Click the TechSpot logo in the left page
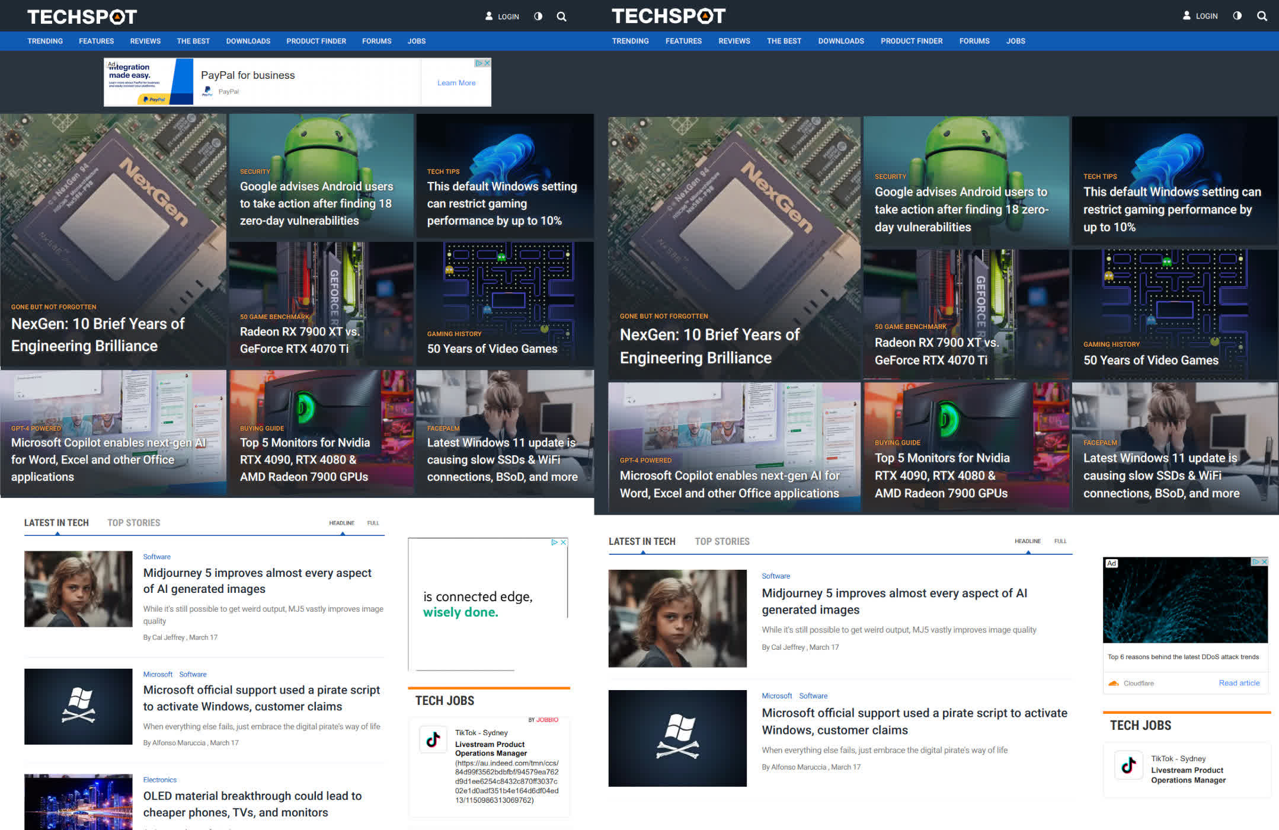This screenshot has height=830, width=1279. click(x=82, y=17)
